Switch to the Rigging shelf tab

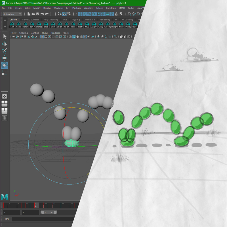[76, 20]
